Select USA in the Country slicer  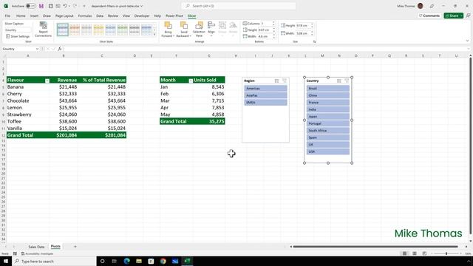328,151
